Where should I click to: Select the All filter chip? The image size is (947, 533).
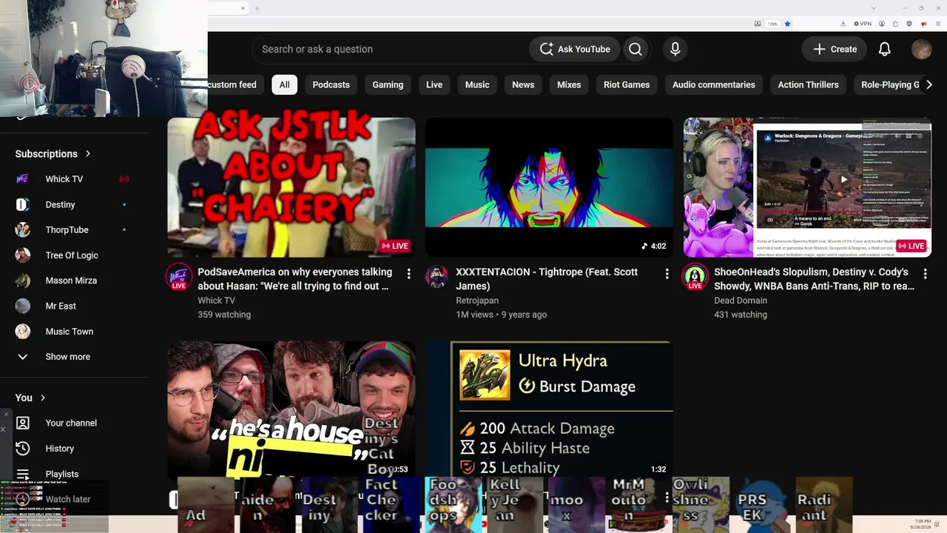click(284, 84)
